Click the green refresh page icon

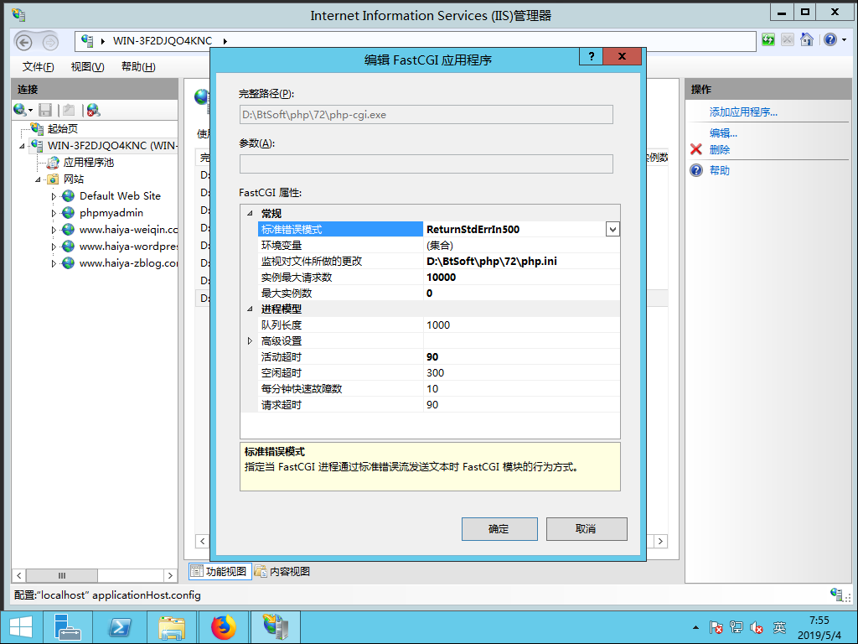768,39
